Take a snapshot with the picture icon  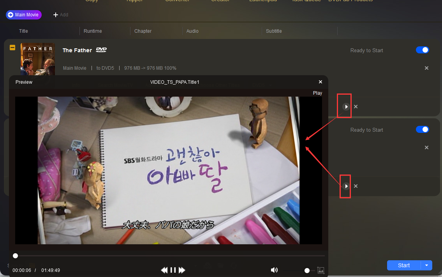(321, 270)
